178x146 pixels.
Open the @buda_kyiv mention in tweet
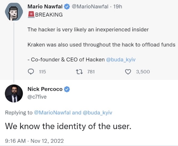(121, 60)
